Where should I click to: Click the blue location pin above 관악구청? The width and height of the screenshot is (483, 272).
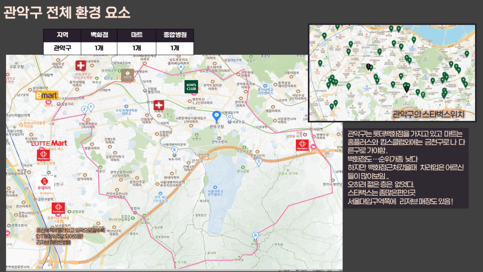(x=216, y=116)
